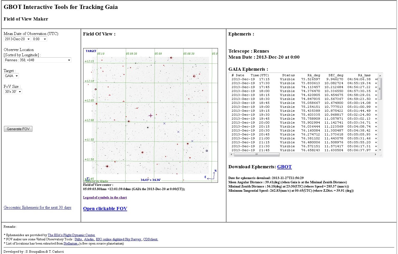This screenshot has width=398, height=254.
Task: Click the "Powered by Aladin" label on the chart
Action: tap(96, 181)
